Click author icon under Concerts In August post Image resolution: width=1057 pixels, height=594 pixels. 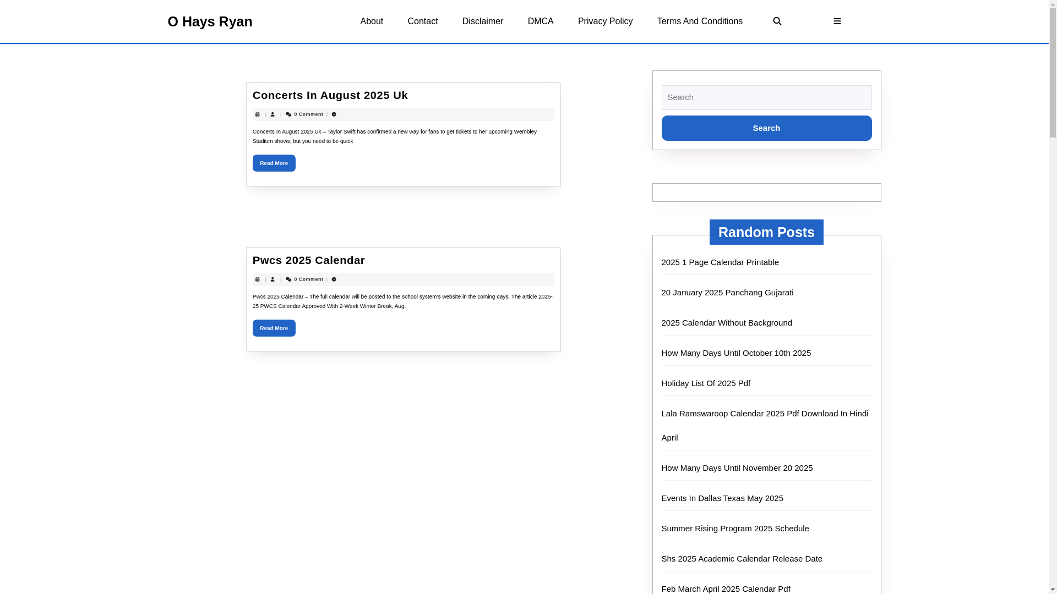tap(273, 114)
